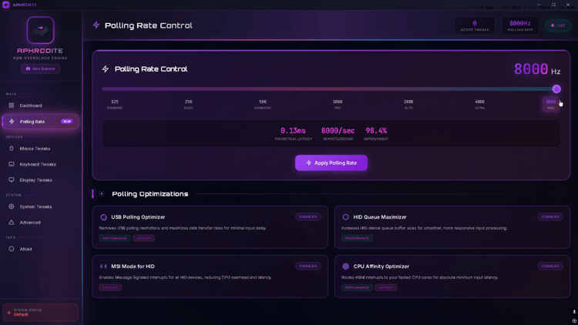Click the Live status indicator in header
578x325 pixels.
coord(557,25)
